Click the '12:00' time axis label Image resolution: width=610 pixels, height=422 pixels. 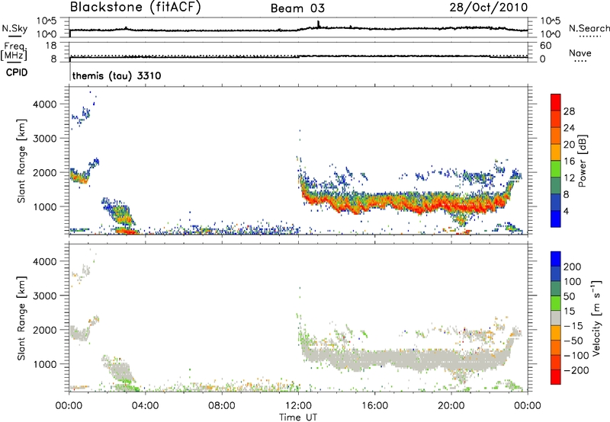click(298, 406)
